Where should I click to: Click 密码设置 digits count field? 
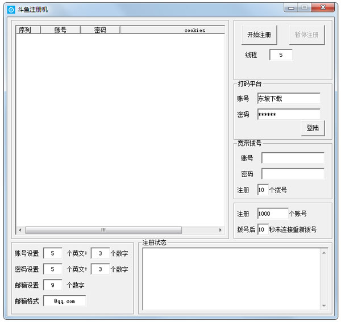tap(100, 269)
